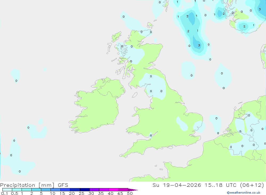Click the legend label 0.1
Image resolution: width=266 pixels, height=195 pixels.
click(x=5, y=193)
